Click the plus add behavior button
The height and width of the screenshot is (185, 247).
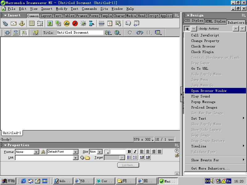click(187, 29)
